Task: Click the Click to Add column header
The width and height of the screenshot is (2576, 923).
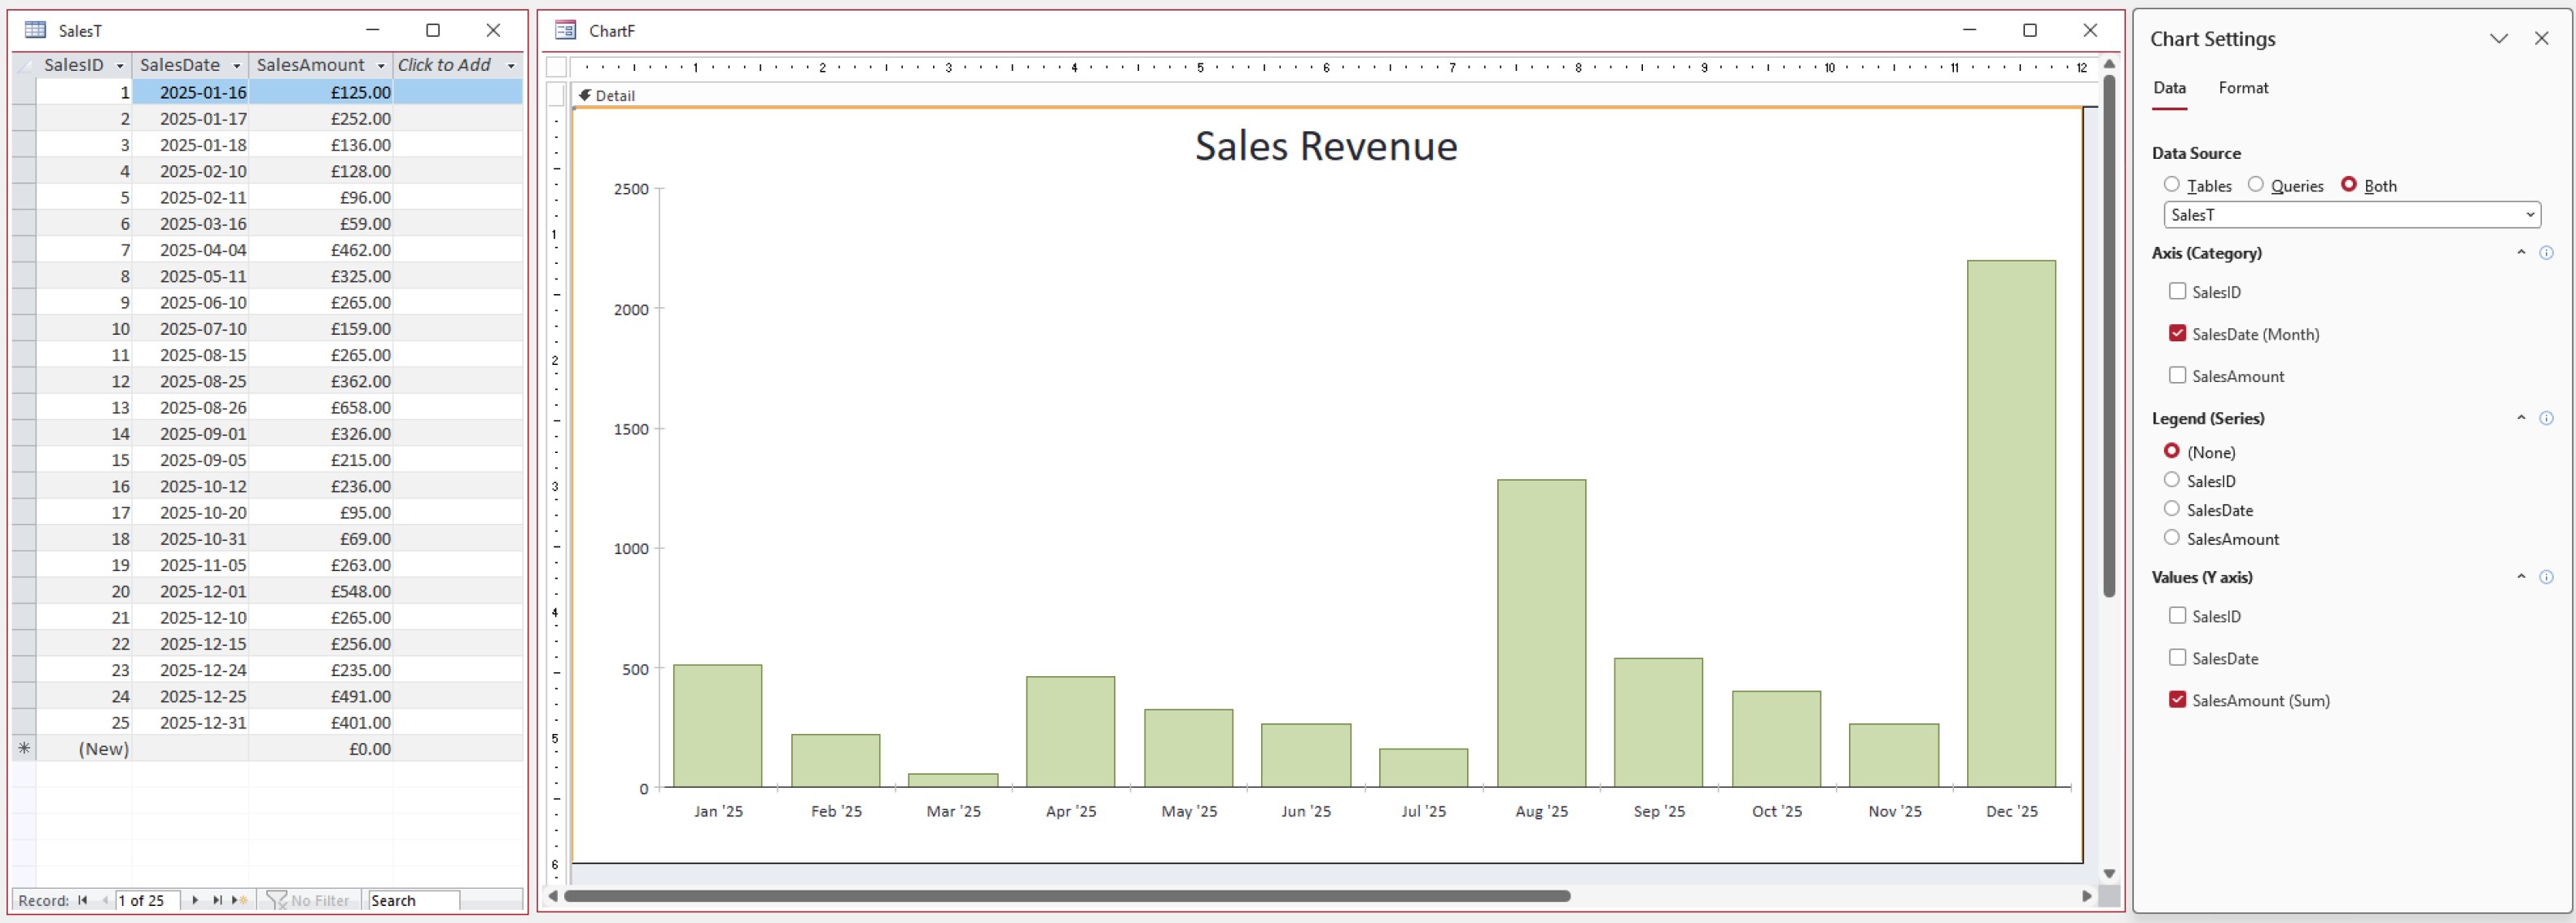Action: [x=445, y=65]
